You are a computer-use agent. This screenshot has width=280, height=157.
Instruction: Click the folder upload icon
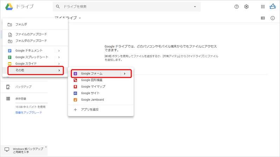pos(10,41)
